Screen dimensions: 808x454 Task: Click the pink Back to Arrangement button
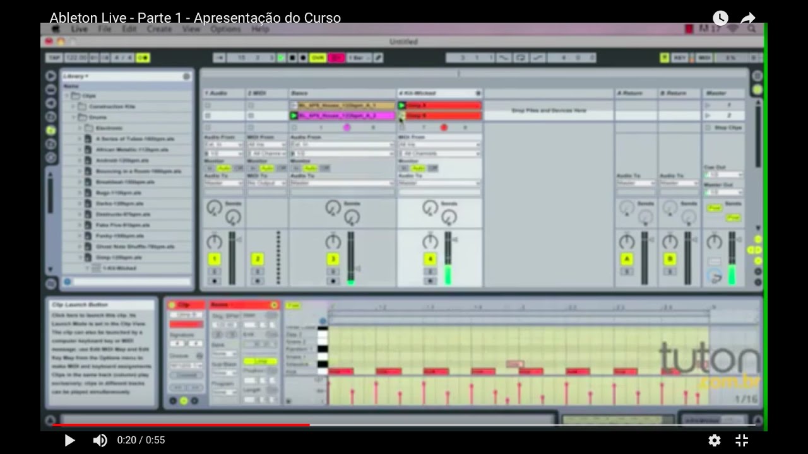[x=336, y=58]
